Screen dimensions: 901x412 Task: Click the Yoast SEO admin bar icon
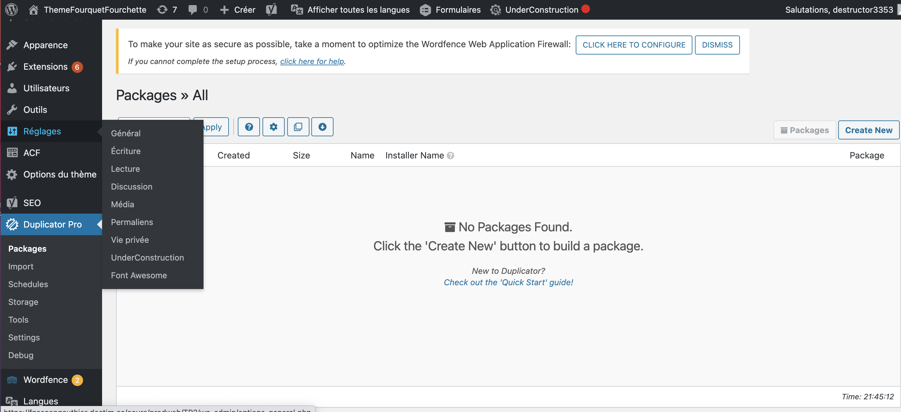coord(271,10)
